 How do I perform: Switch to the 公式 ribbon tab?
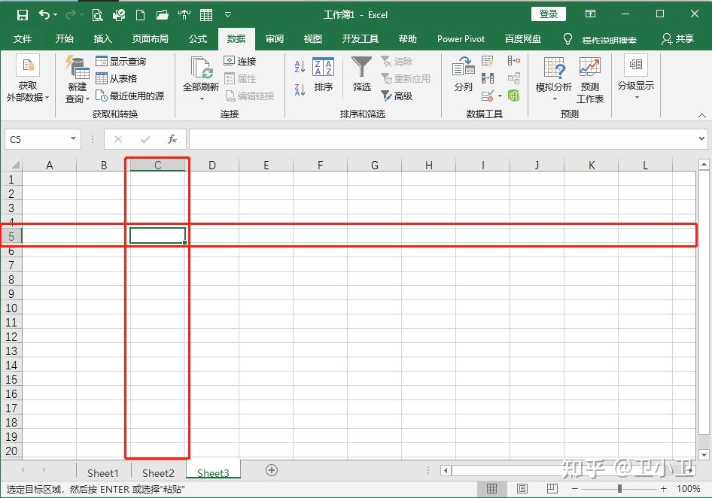pyautogui.click(x=197, y=38)
